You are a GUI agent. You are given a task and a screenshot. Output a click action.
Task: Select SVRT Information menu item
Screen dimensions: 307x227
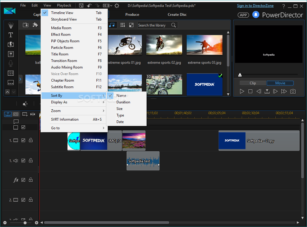[x=74, y=119]
